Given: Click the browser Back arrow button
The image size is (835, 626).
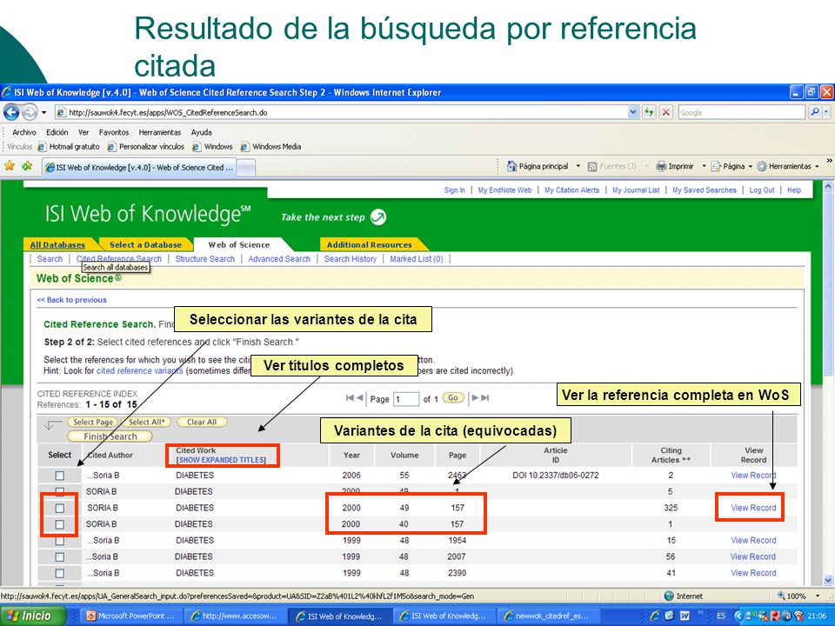Looking at the screenshot, I should pos(11,112).
